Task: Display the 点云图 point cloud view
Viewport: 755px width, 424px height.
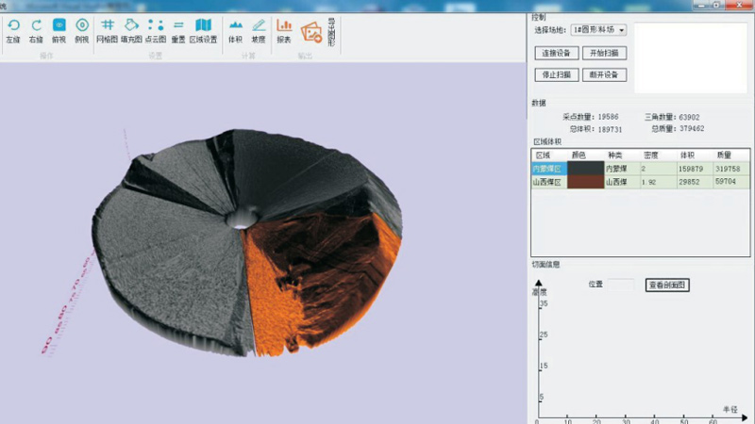Action: pos(156,26)
